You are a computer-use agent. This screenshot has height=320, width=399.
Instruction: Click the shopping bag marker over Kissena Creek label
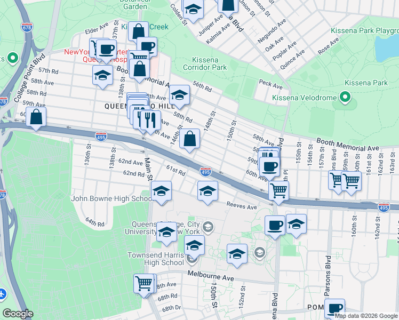139,33
